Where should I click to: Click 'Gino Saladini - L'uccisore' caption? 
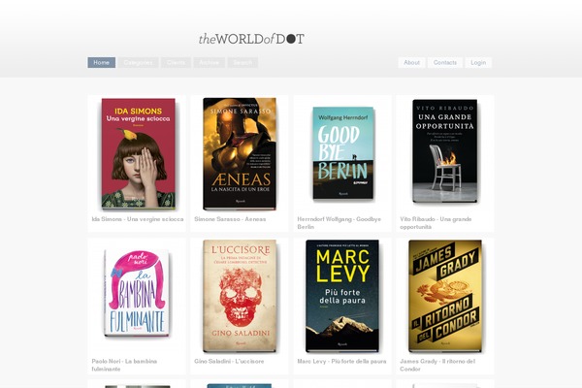pos(229,361)
